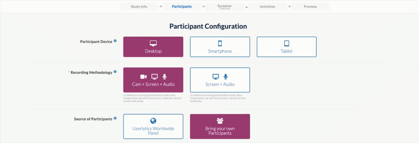Choose the Tablet device option
This screenshot has height=143, width=419.
point(286,47)
